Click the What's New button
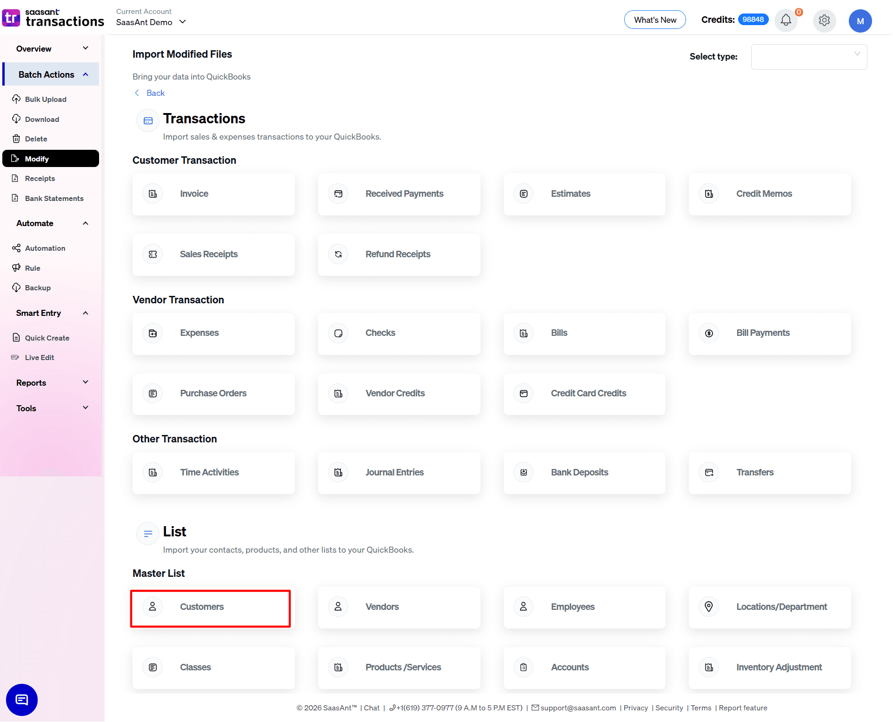The image size is (893, 722). (x=655, y=20)
